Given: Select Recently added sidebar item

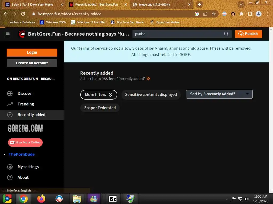Looking at the screenshot, I should 32,115.
